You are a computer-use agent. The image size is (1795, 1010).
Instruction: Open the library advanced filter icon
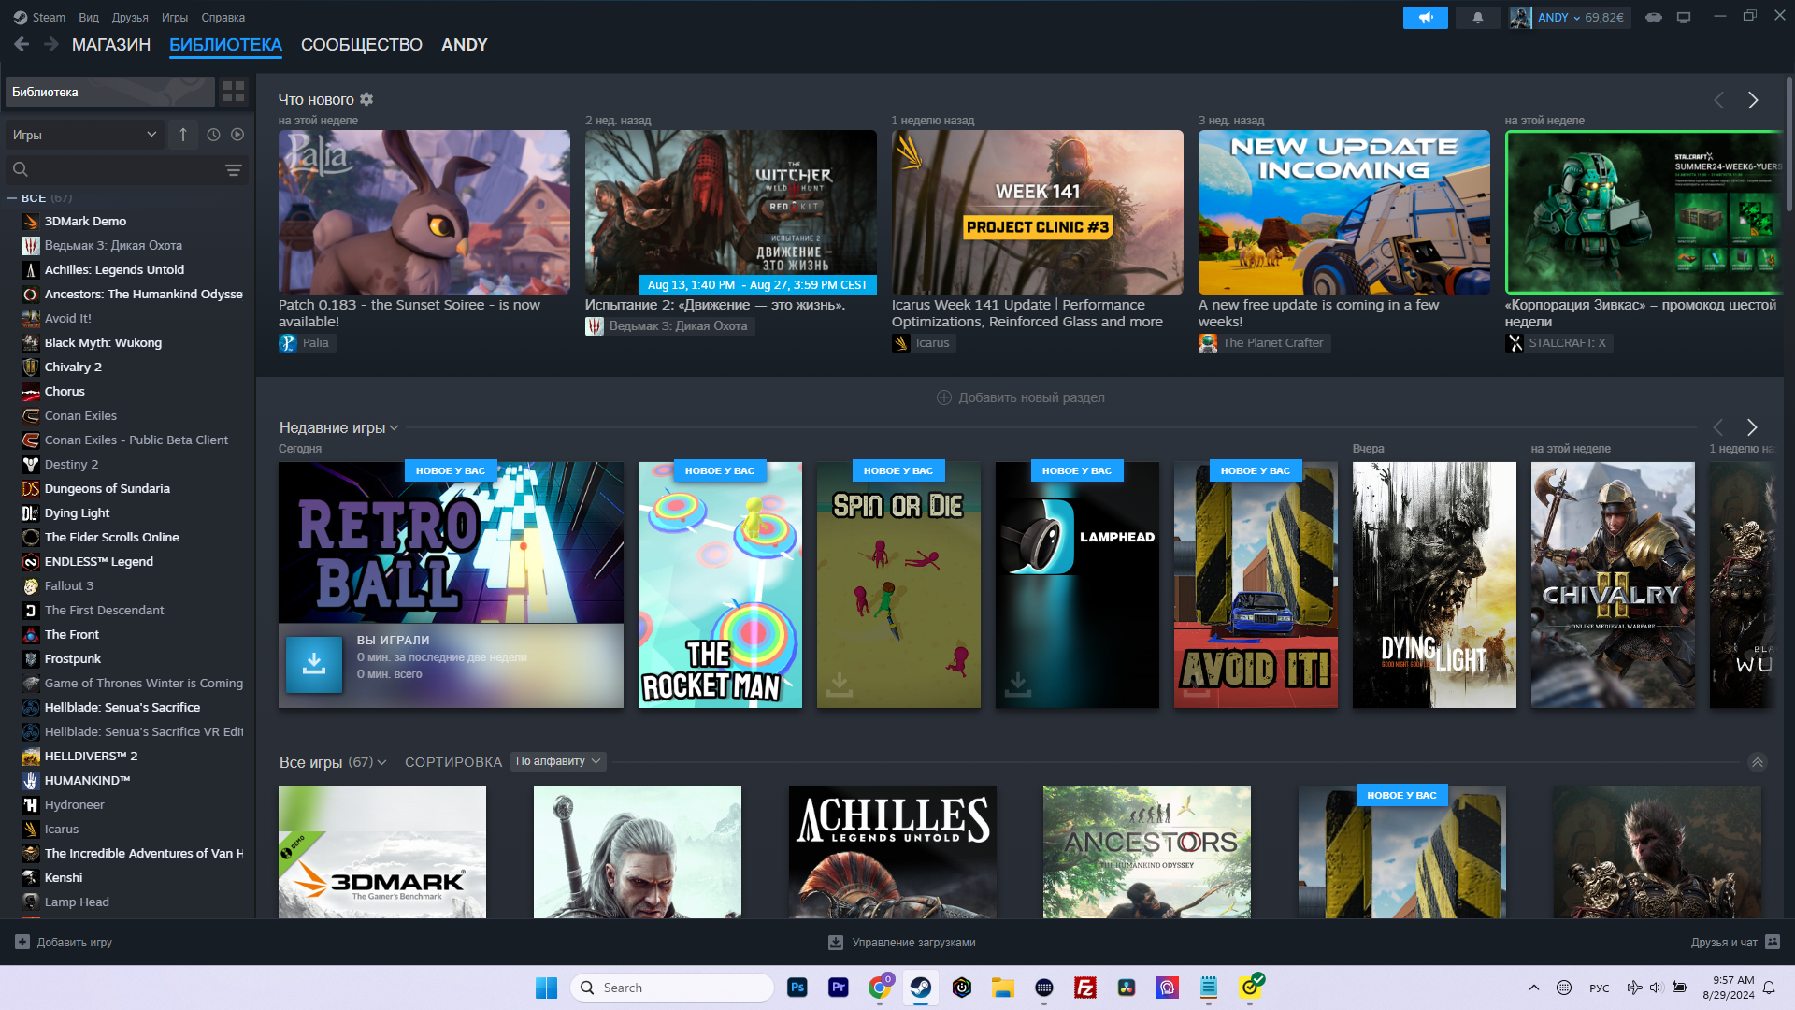[233, 170]
